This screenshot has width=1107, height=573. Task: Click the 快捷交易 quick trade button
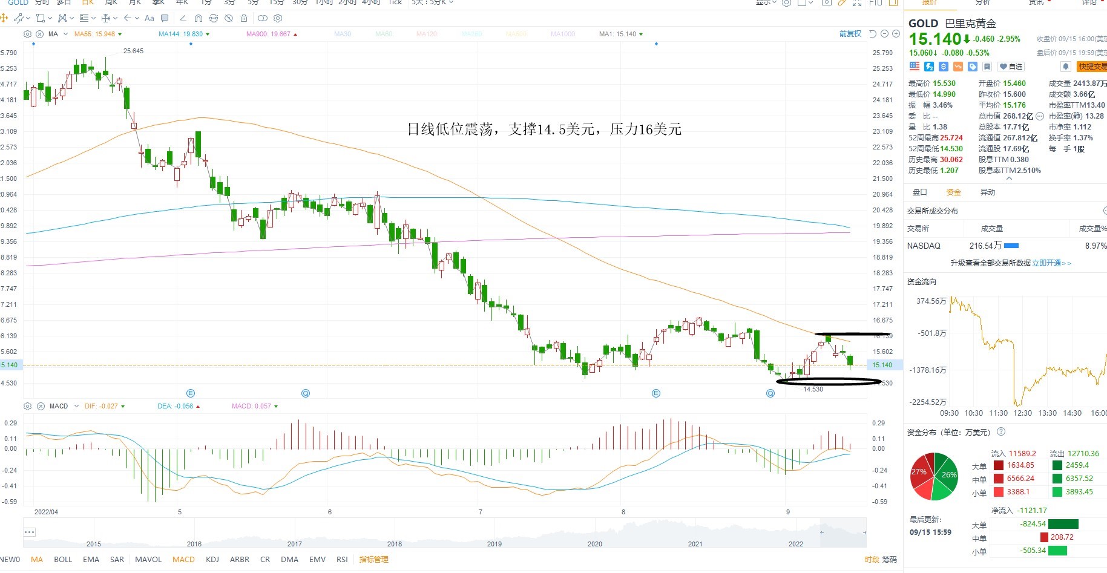(1093, 67)
